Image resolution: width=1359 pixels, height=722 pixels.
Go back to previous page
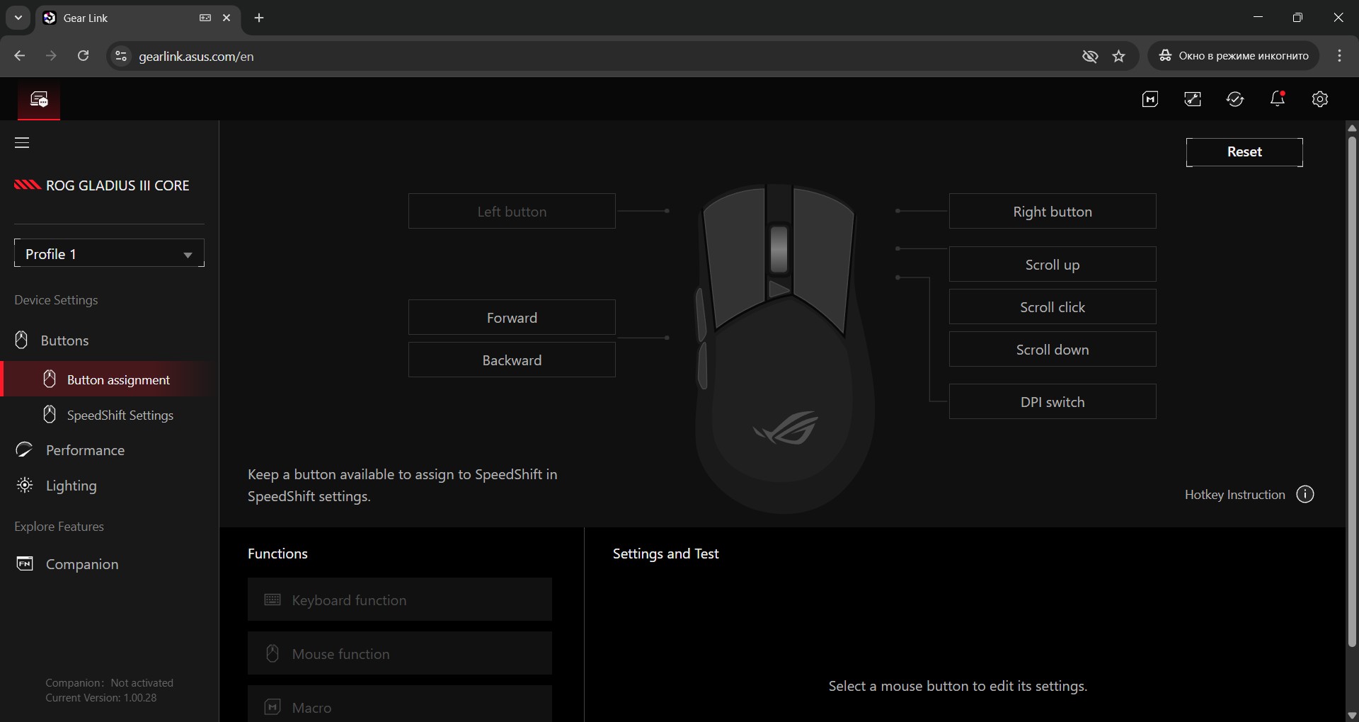20,56
